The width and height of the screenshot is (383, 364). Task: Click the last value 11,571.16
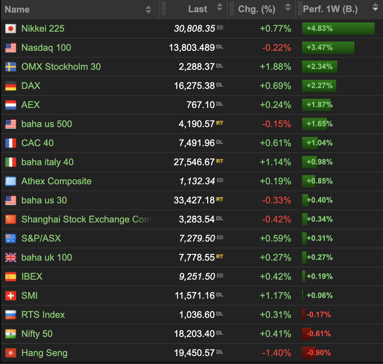click(195, 296)
